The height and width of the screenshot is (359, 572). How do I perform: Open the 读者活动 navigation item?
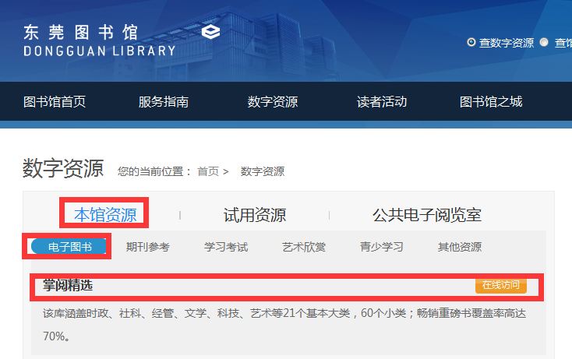click(x=382, y=102)
